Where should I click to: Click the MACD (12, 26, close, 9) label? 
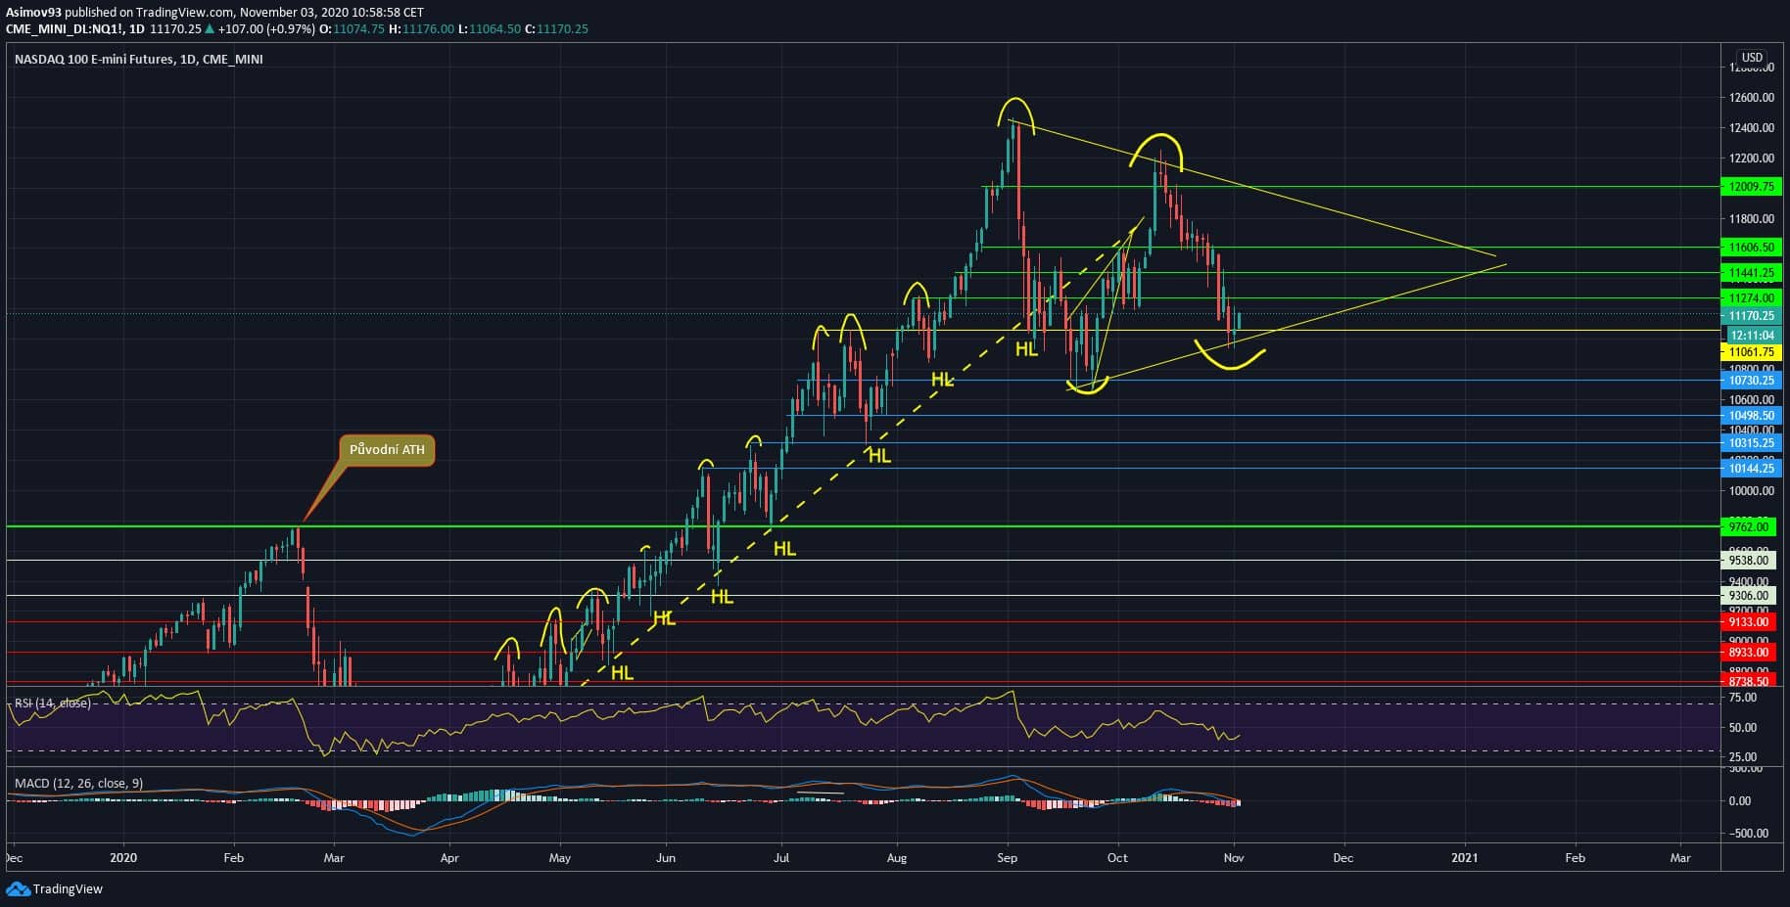click(79, 785)
